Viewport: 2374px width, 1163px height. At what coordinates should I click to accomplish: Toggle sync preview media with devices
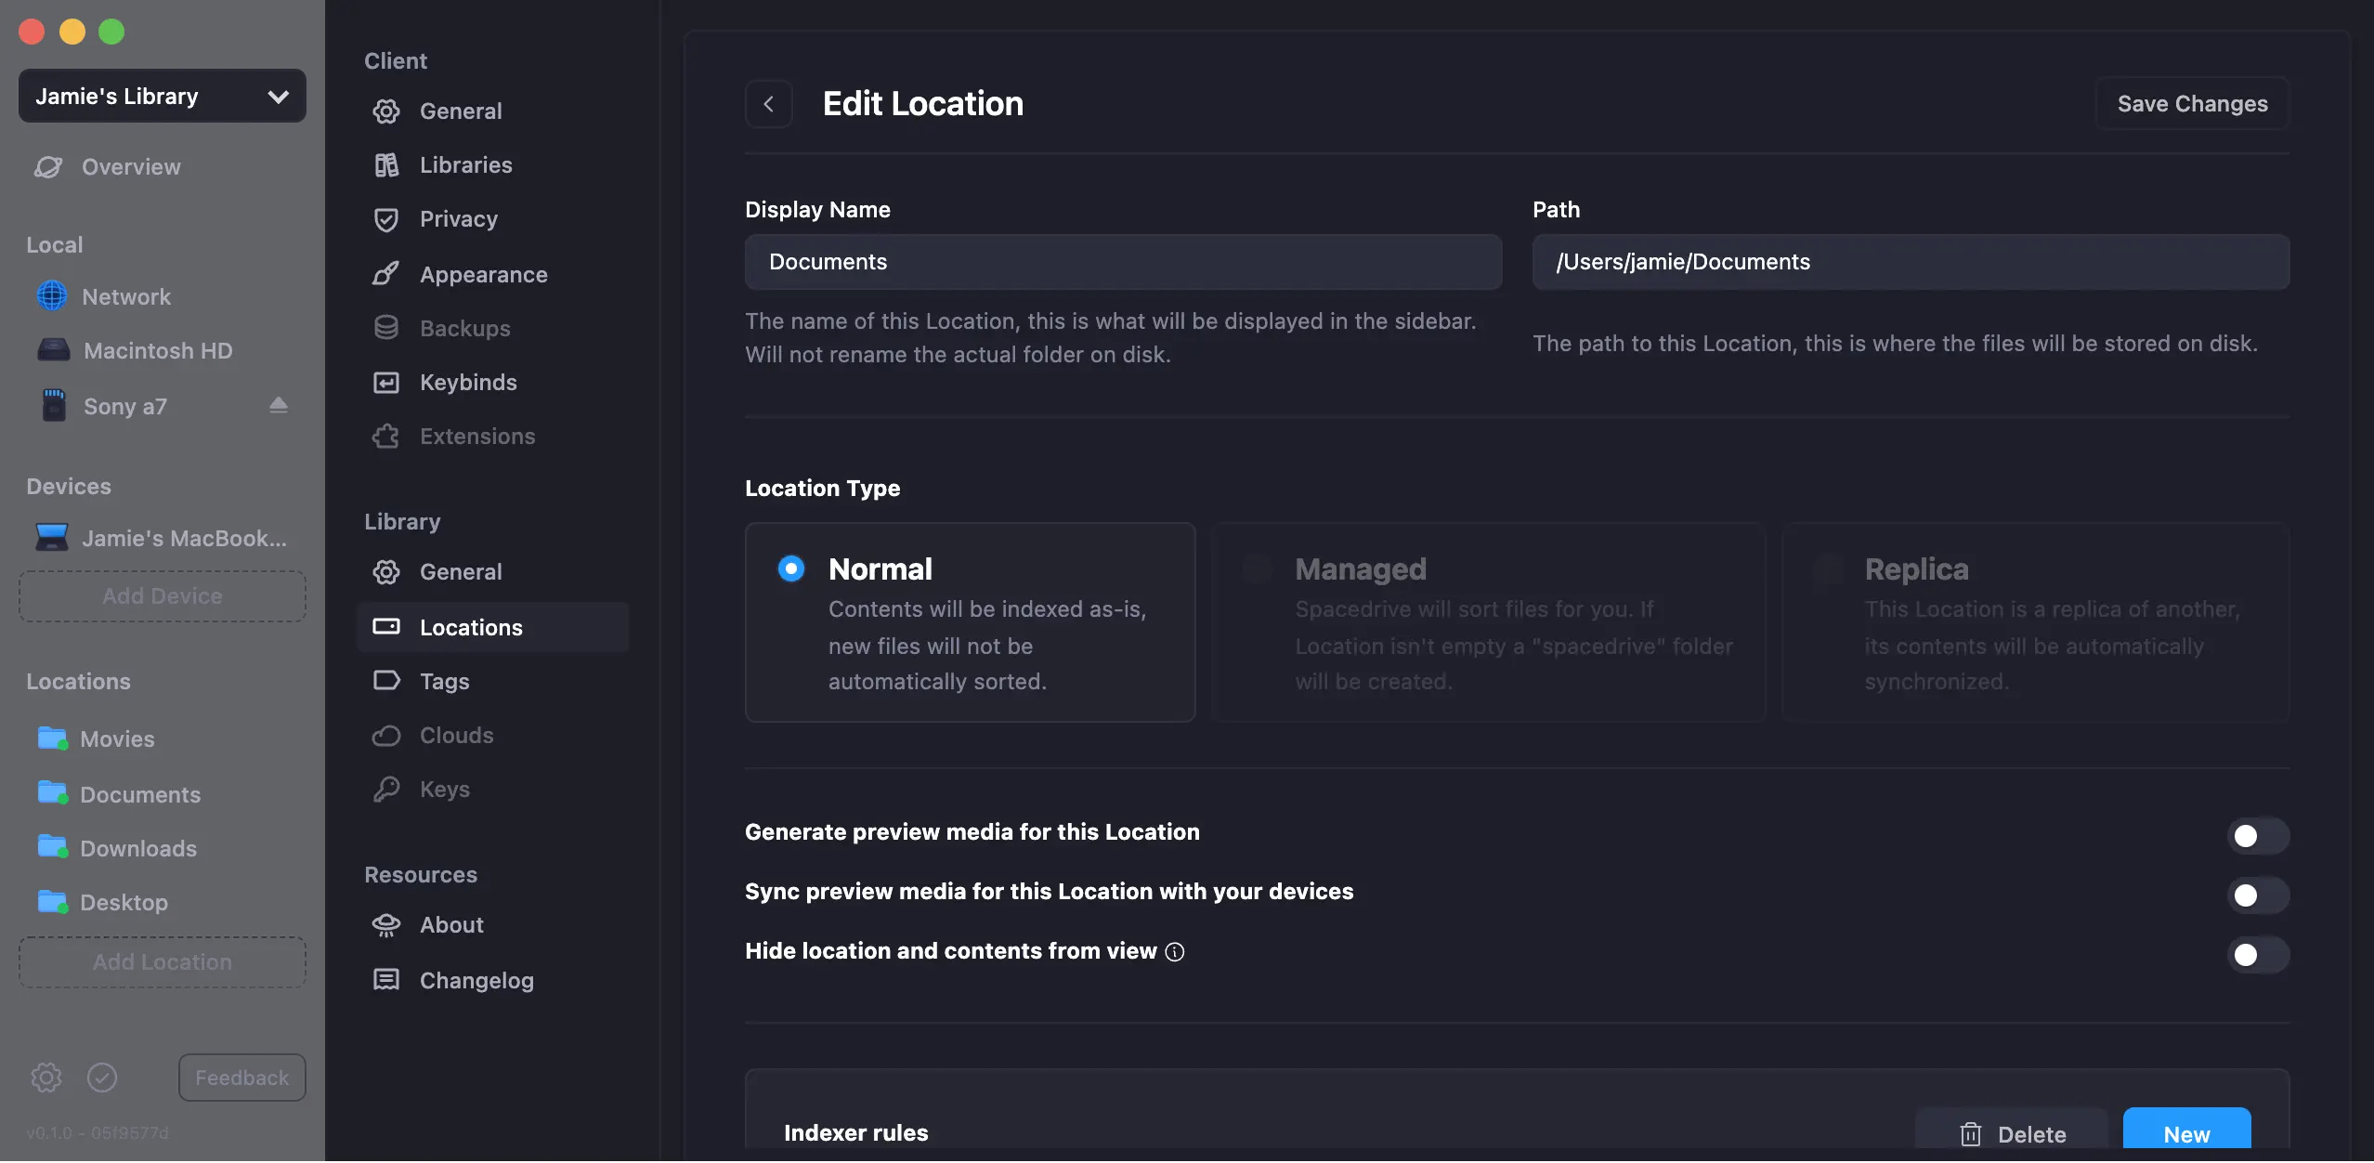tap(2257, 895)
